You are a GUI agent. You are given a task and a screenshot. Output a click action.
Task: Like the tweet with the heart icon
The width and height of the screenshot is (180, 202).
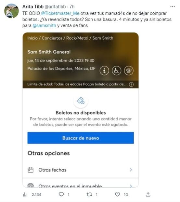click(117, 194)
